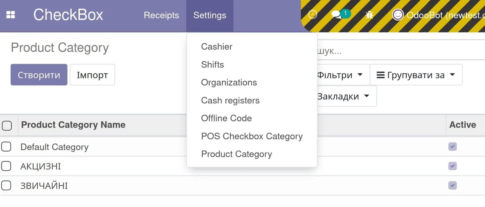Click the Імпорт button
The height and width of the screenshot is (207, 485).
pyautogui.click(x=92, y=75)
